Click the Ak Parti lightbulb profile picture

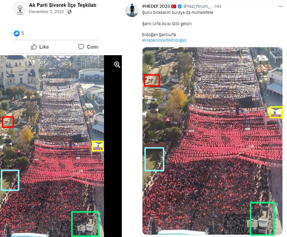tap(20, 8)
